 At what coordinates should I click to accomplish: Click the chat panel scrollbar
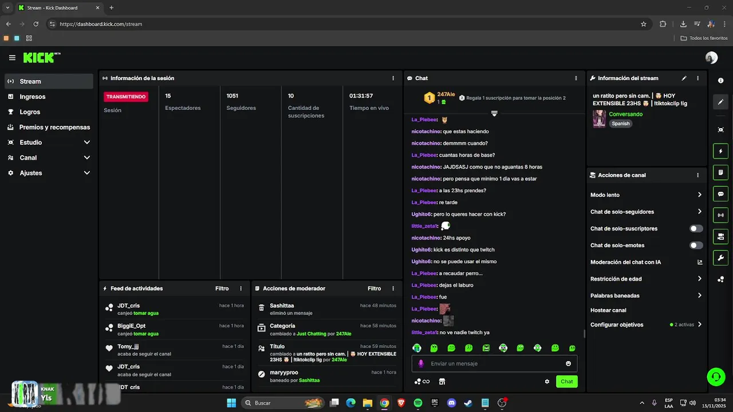584,334
